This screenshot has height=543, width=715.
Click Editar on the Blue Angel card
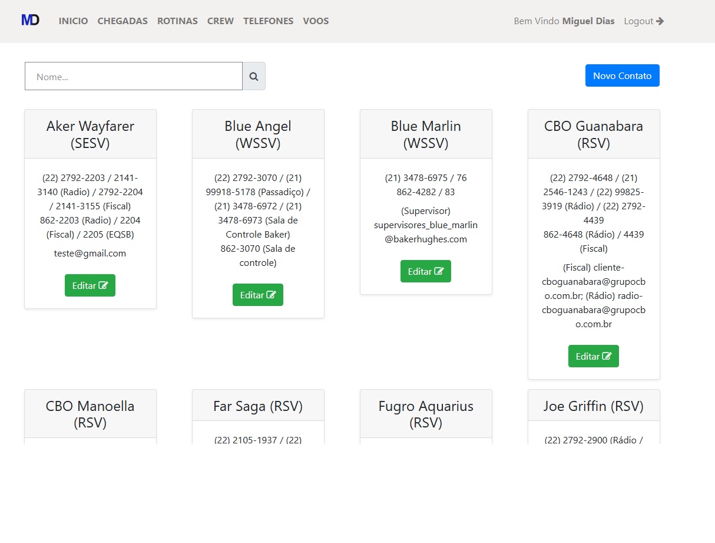coord(258,295)
